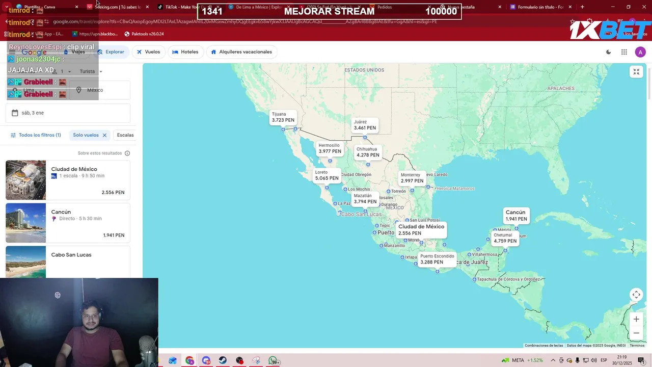
Task: Show hidden system tray icons
Action: pos(553,360)
